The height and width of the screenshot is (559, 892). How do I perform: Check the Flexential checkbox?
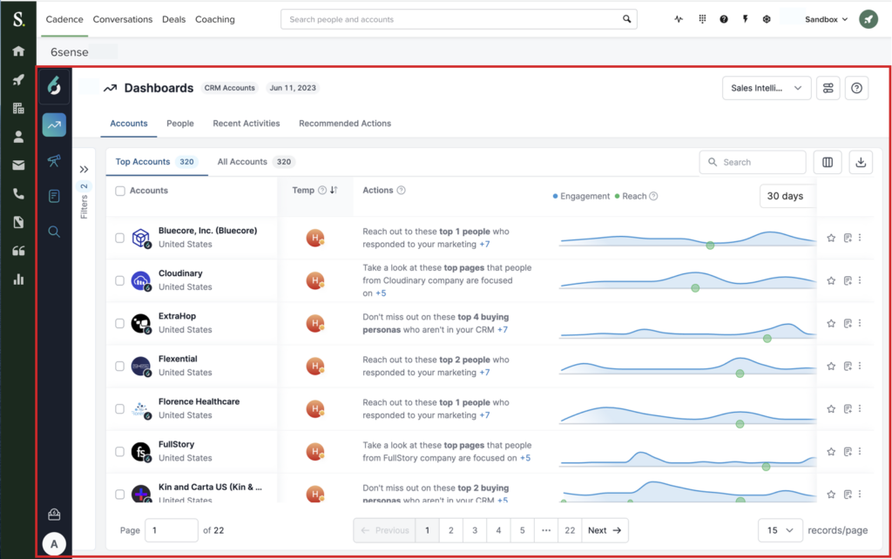[x=119, y=366]
